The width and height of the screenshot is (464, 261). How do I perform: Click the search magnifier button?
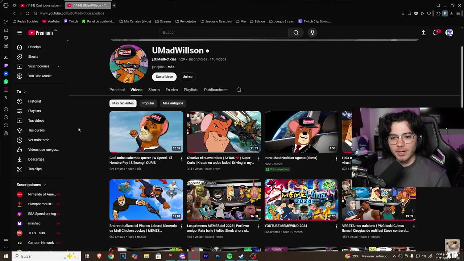click(296, 33)
